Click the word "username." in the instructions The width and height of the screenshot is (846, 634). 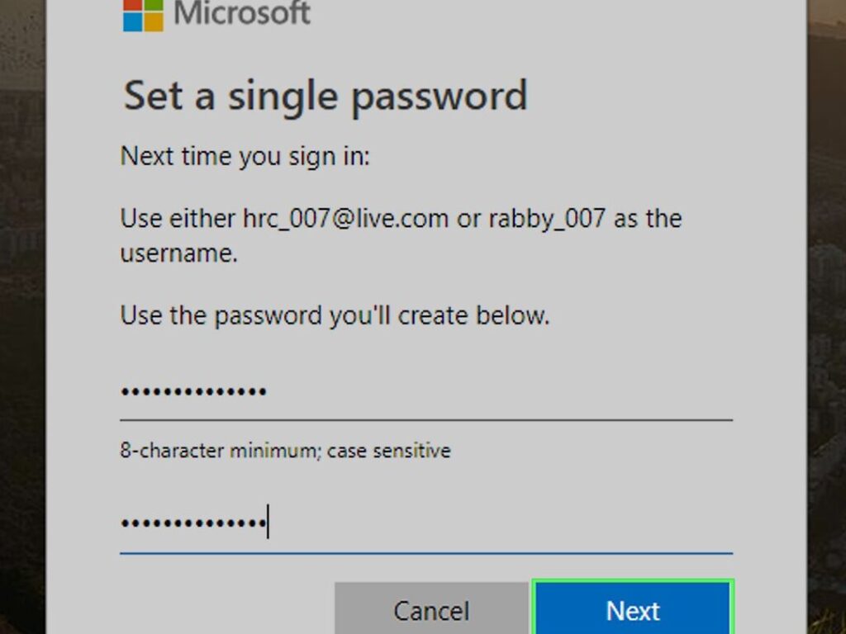coord(179,253)
